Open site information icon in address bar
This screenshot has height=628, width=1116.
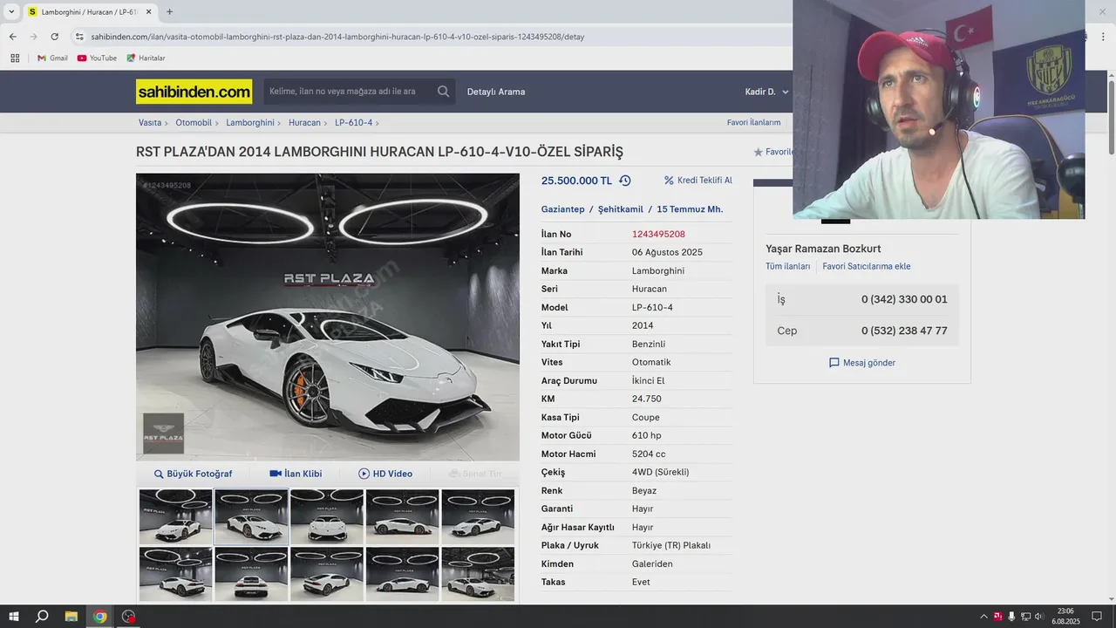(x=79, y=37)
